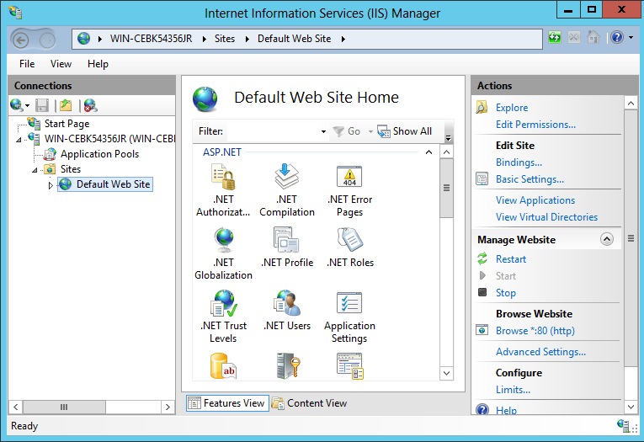The width and height of the screenshot is (644, 442).
Task: Open the Application Settings feature icon
Action: 349,303
